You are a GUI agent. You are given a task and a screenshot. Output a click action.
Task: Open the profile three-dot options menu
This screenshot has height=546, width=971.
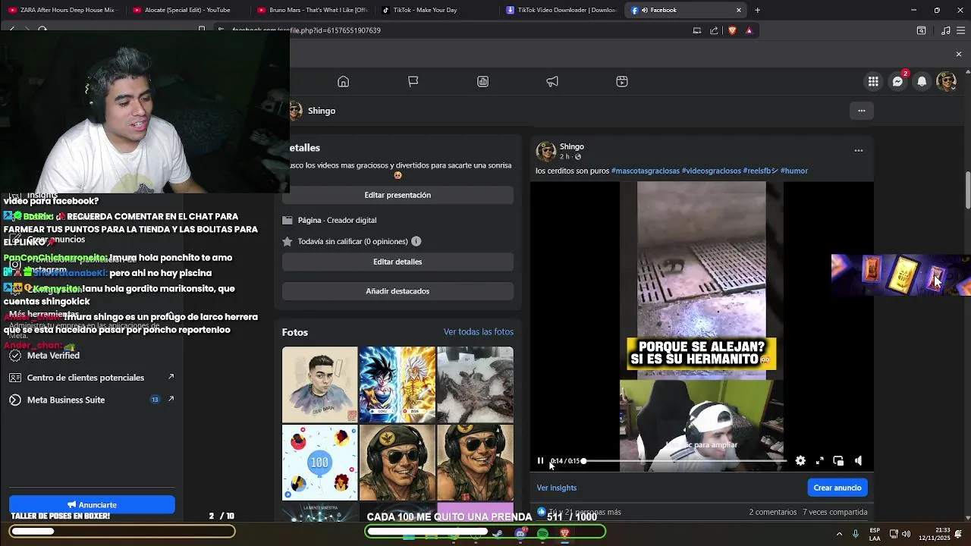[861, 111]
